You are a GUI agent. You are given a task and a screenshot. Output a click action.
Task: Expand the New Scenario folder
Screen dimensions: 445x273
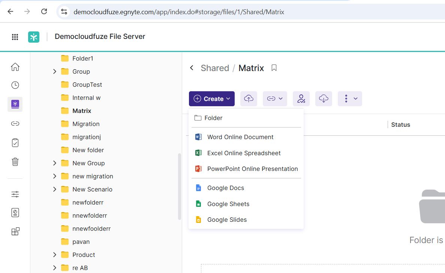coord(54,189)
